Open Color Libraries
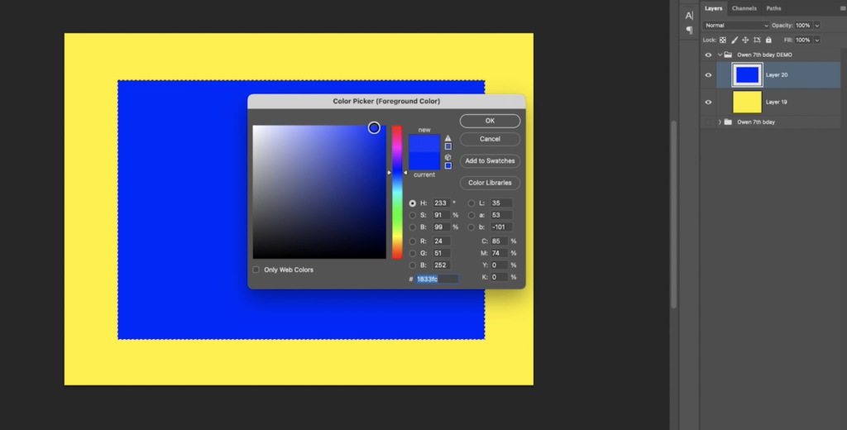847x430 pixels. (490, 183)
